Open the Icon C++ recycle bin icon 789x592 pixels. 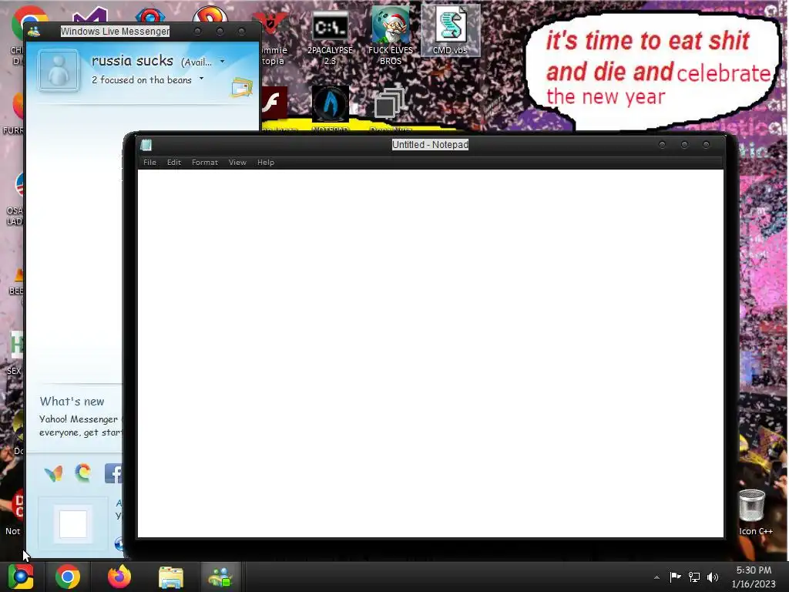tap(754, 512)
